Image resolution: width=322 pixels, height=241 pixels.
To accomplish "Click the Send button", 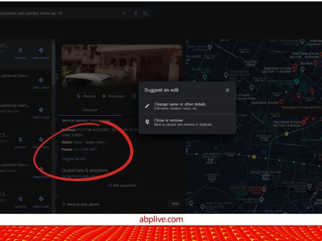I will coord(175,204).
